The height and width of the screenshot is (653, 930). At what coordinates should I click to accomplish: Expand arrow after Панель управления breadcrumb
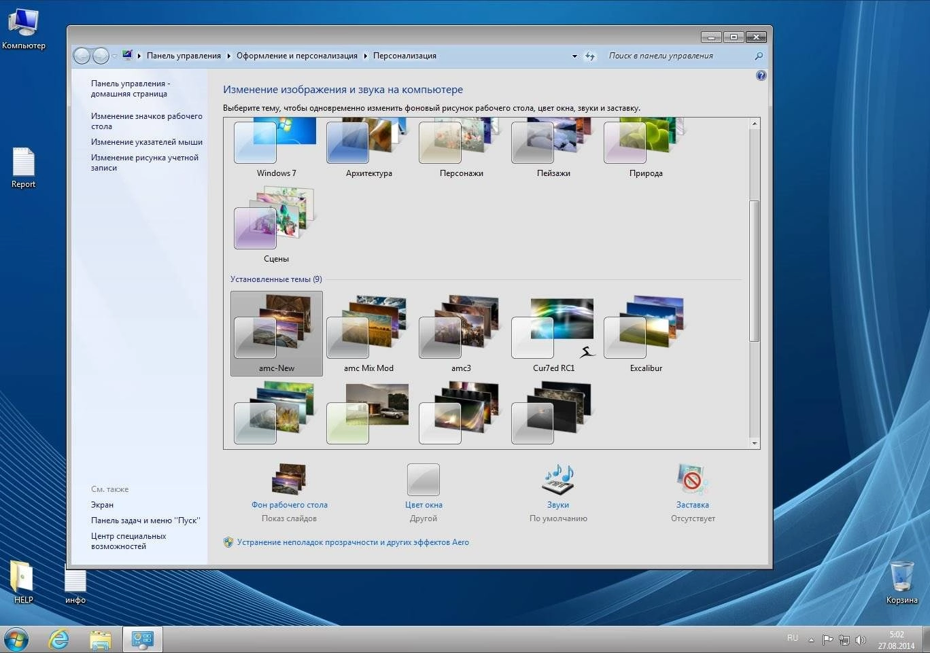229,56
